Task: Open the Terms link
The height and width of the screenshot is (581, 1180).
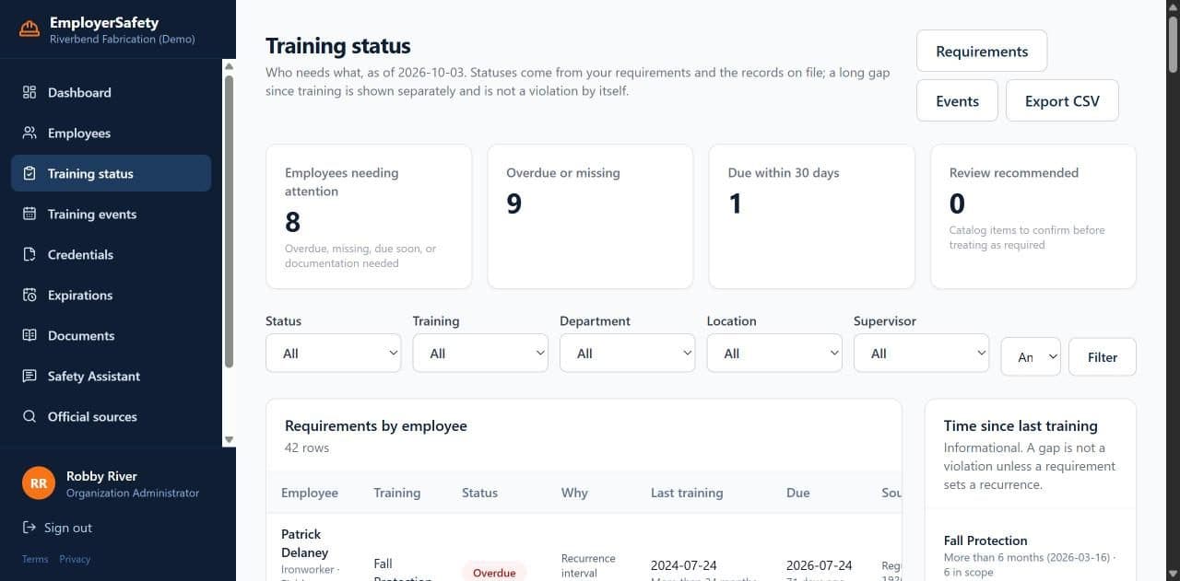Action: click(x=35, y=559)
